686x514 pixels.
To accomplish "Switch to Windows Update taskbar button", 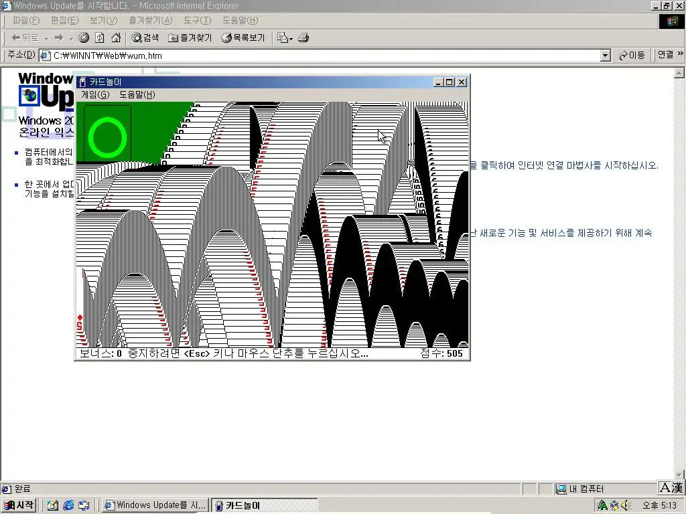I will (155, 505).
